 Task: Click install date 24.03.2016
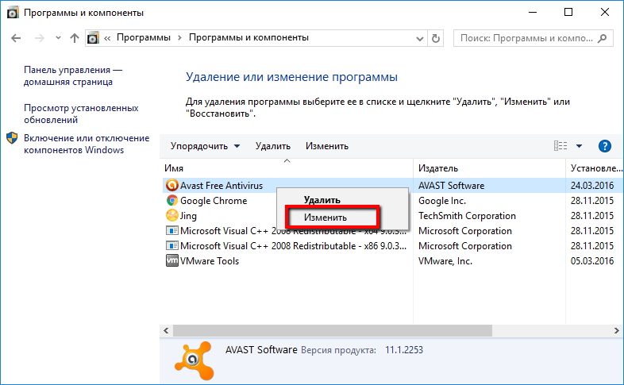coord(592,185)
